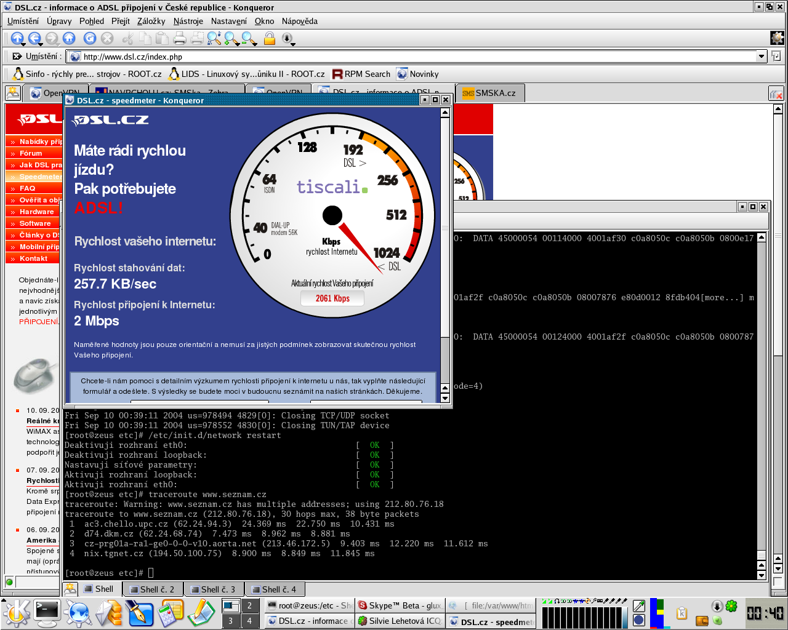The image size is (788, 630).
Task: Click FAQ in DSL.cz sidebar
Action: click(27, 188)
